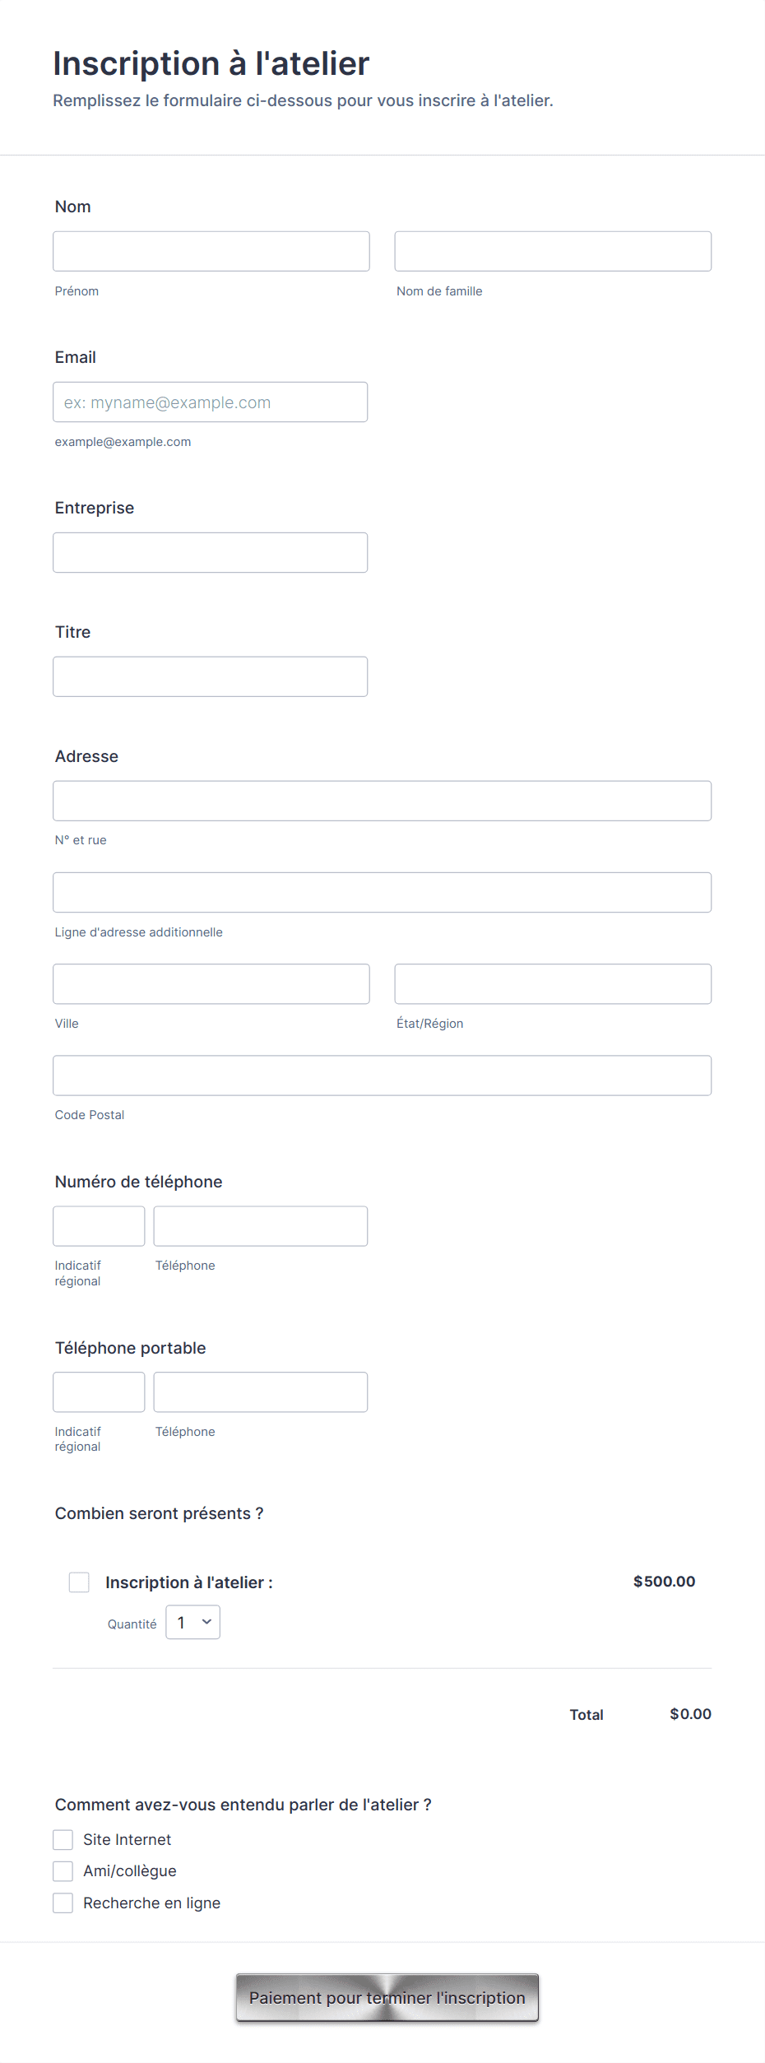Tick the Inscription à l'atelier checkbox

coord(79,1582)
